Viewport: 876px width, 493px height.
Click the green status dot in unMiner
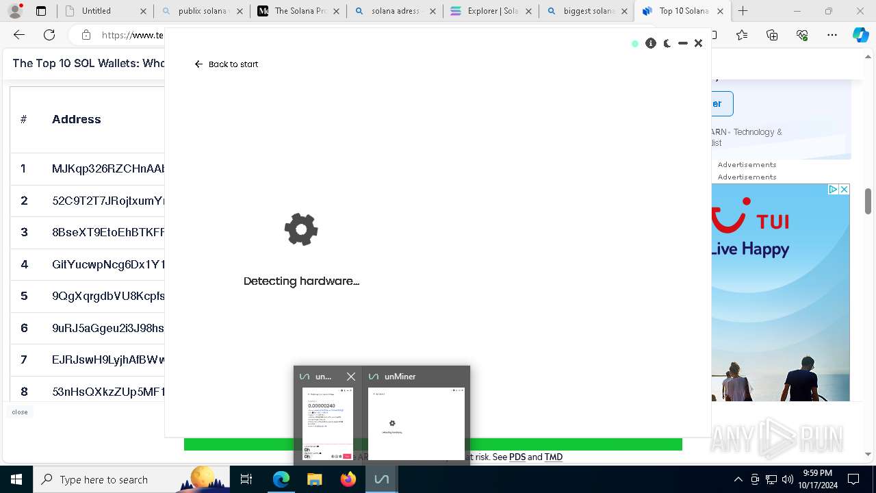(x=635, y=44)
